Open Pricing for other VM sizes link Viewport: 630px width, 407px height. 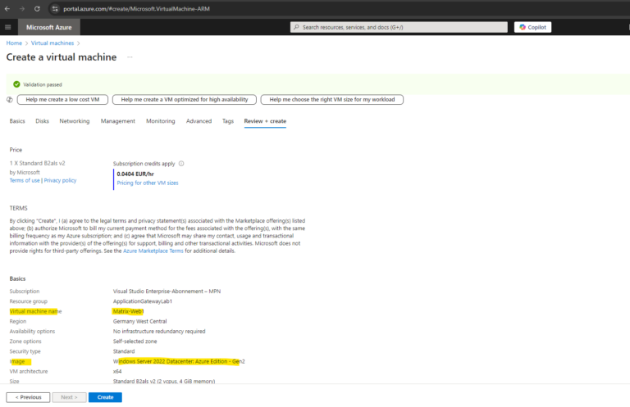click(148, 183)
